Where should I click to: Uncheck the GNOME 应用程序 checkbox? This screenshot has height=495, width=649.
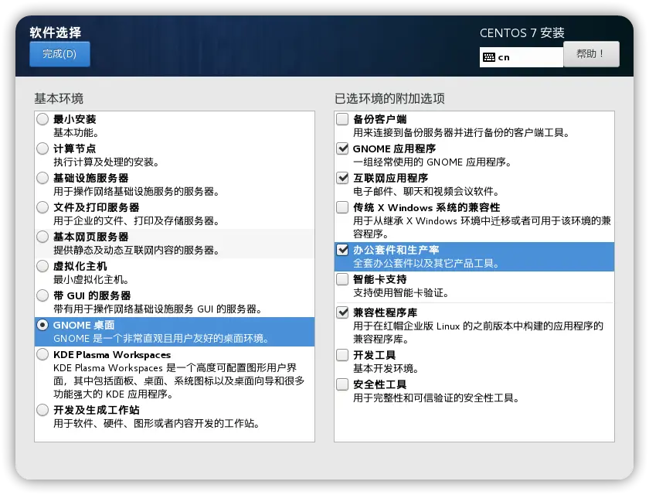click(342, 148)
